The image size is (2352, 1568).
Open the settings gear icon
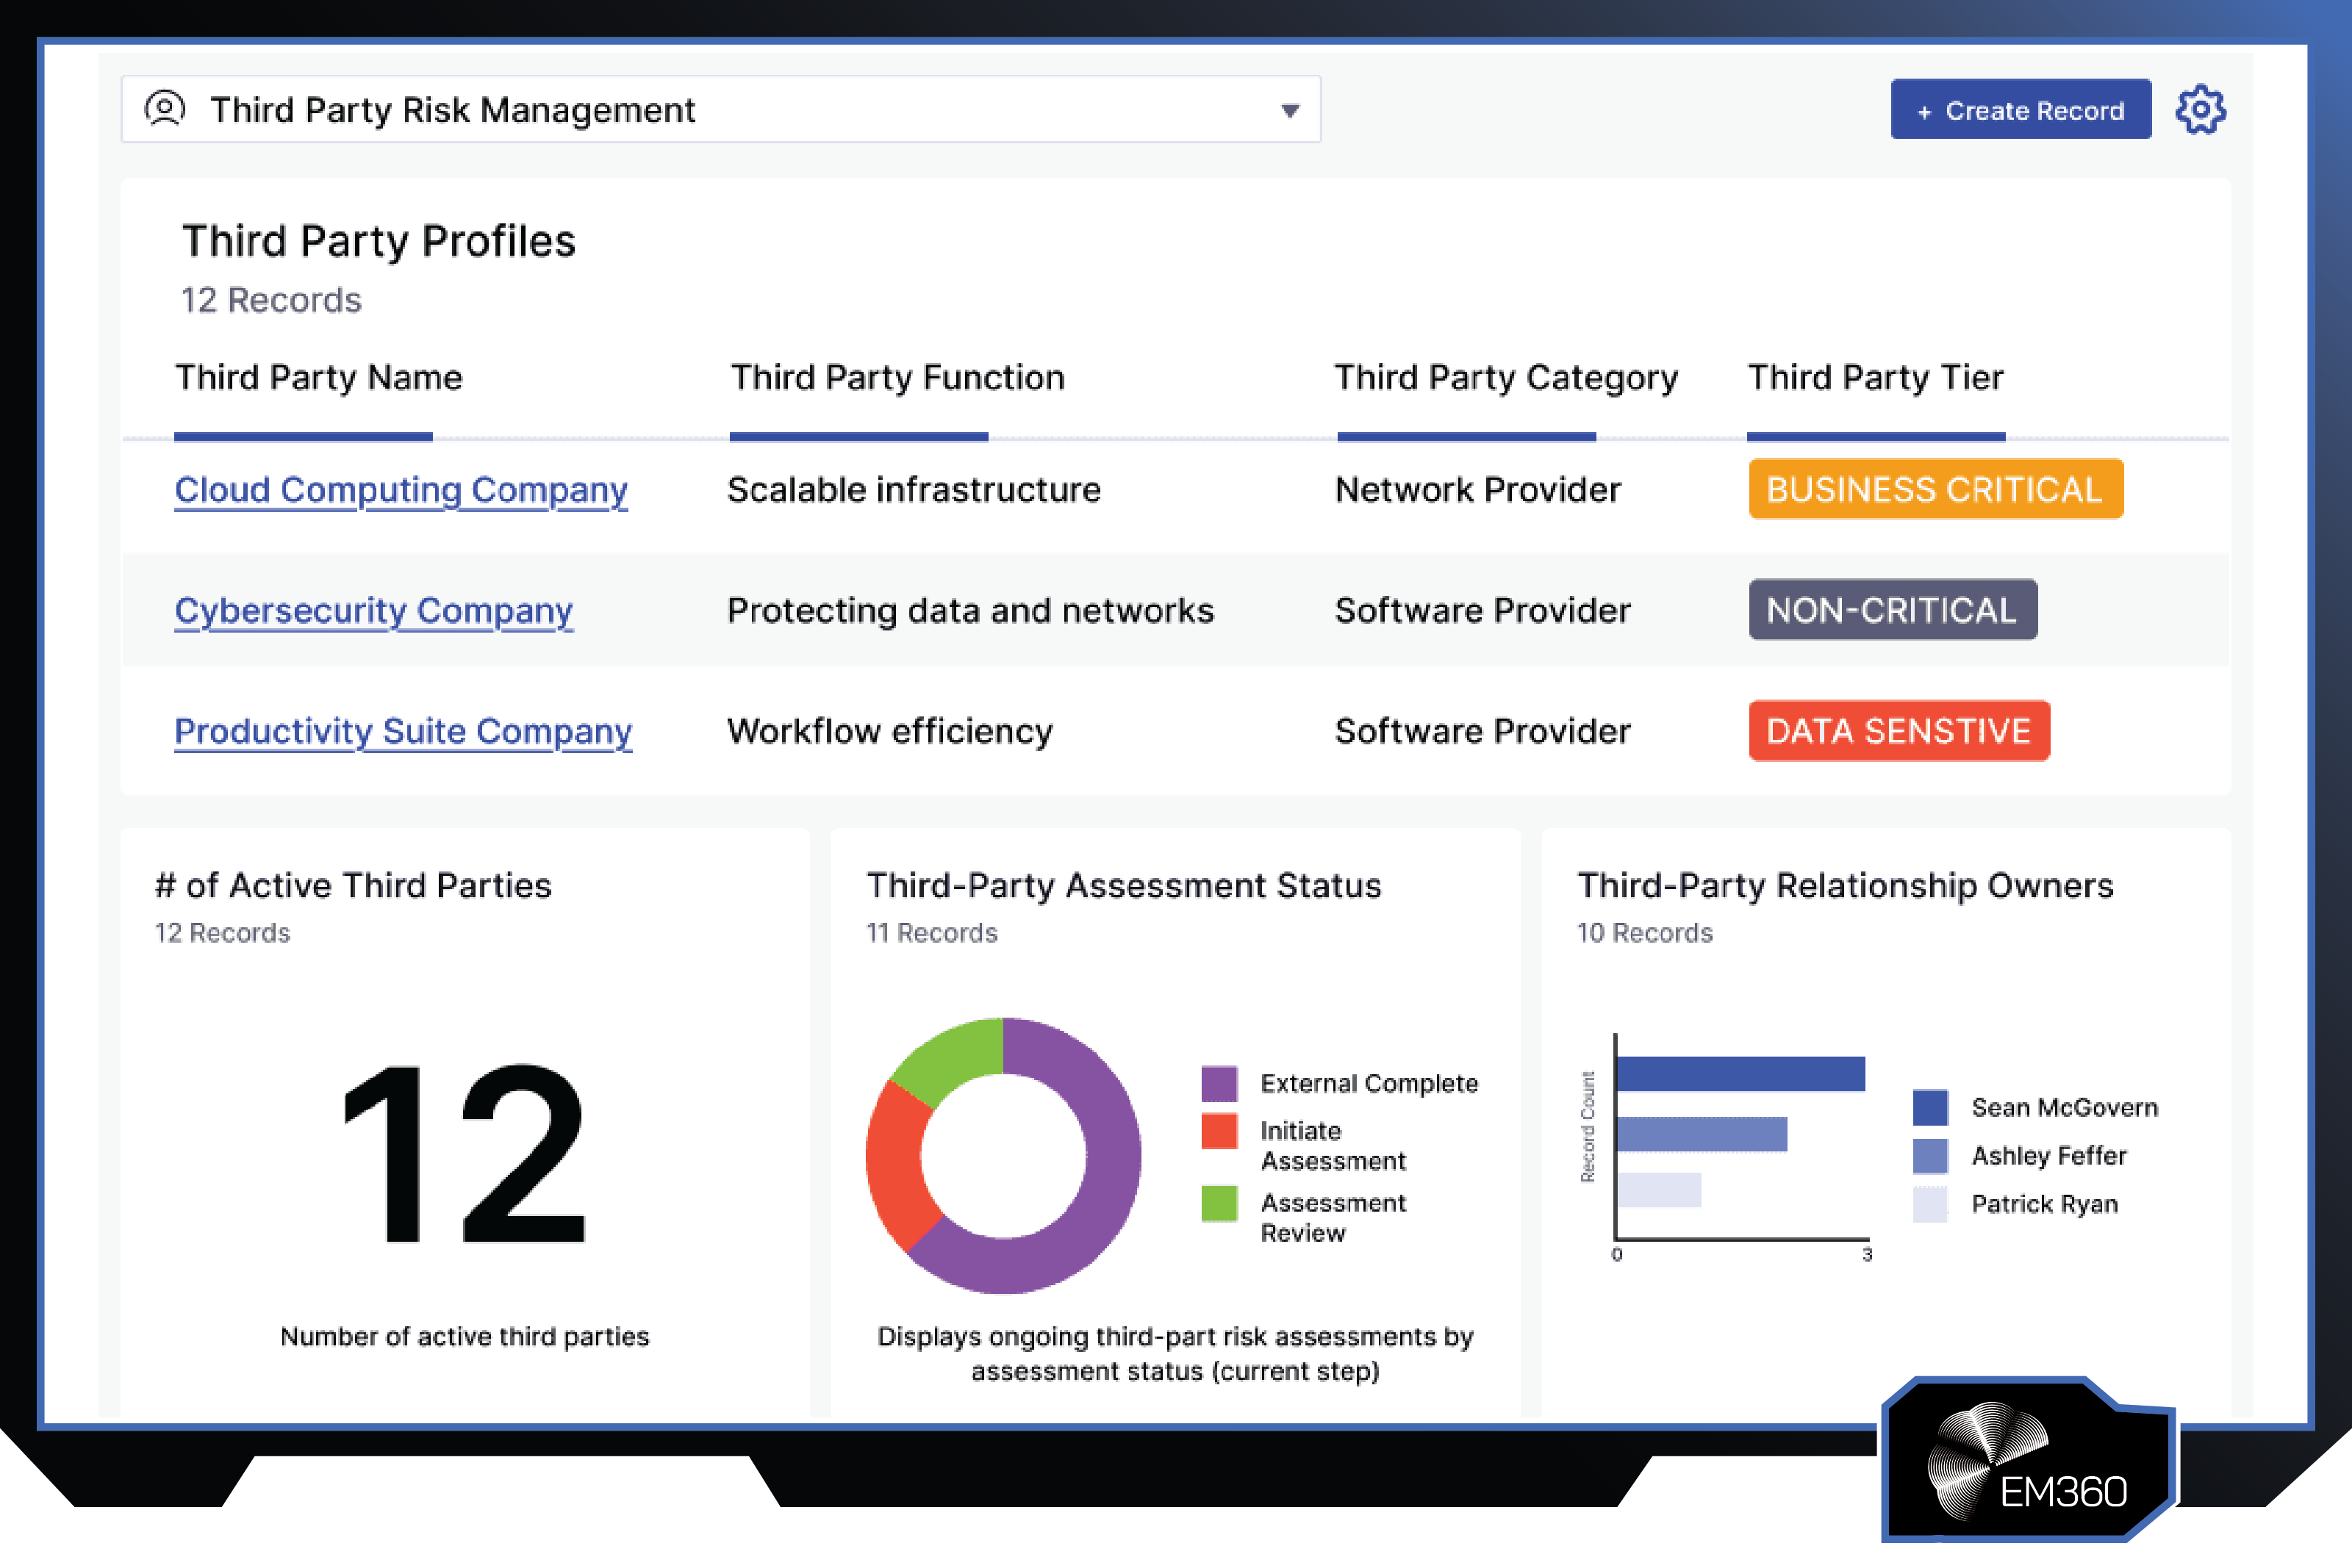[2200, 109]
